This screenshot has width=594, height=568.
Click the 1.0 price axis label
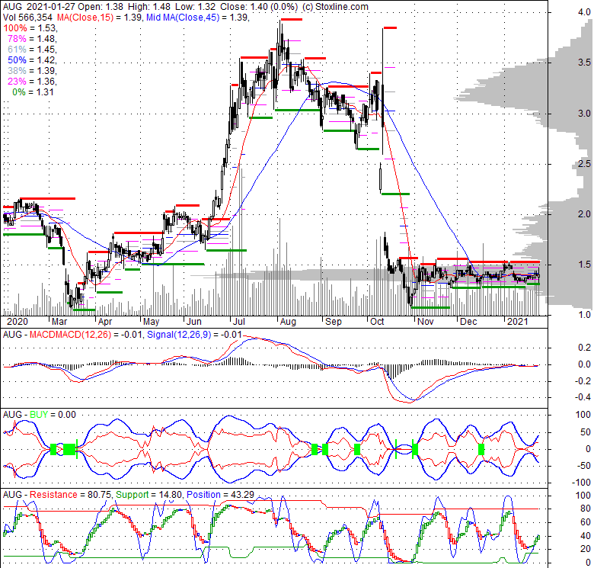[x=585, y=315]
